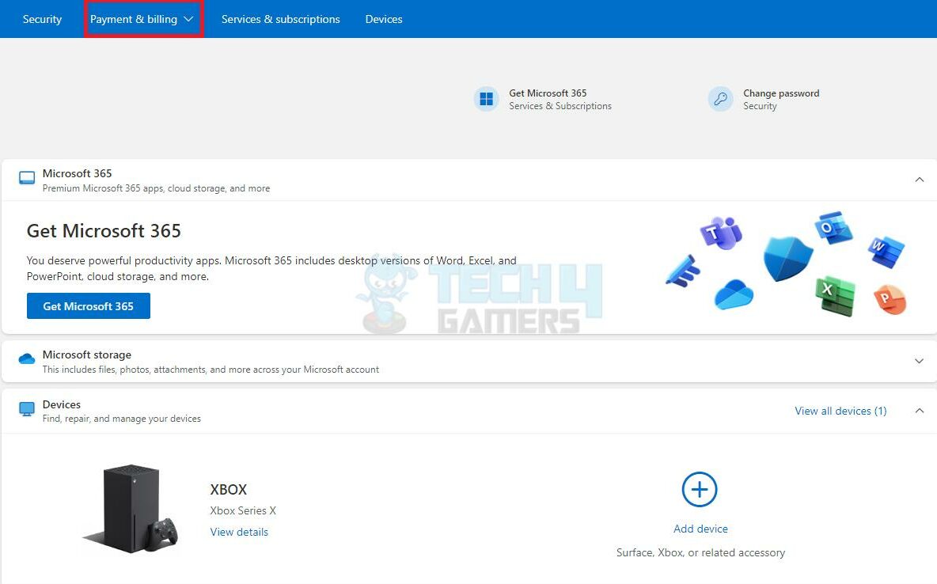Switch to the Security tab
937x584 pixels.
(41, 19)
